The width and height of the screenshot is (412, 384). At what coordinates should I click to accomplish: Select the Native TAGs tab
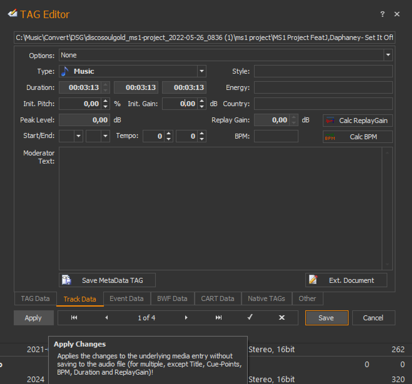[x=266, y=298]
